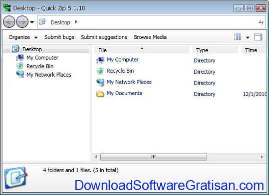Click Desktop text in the address bar

pos(60,22)
